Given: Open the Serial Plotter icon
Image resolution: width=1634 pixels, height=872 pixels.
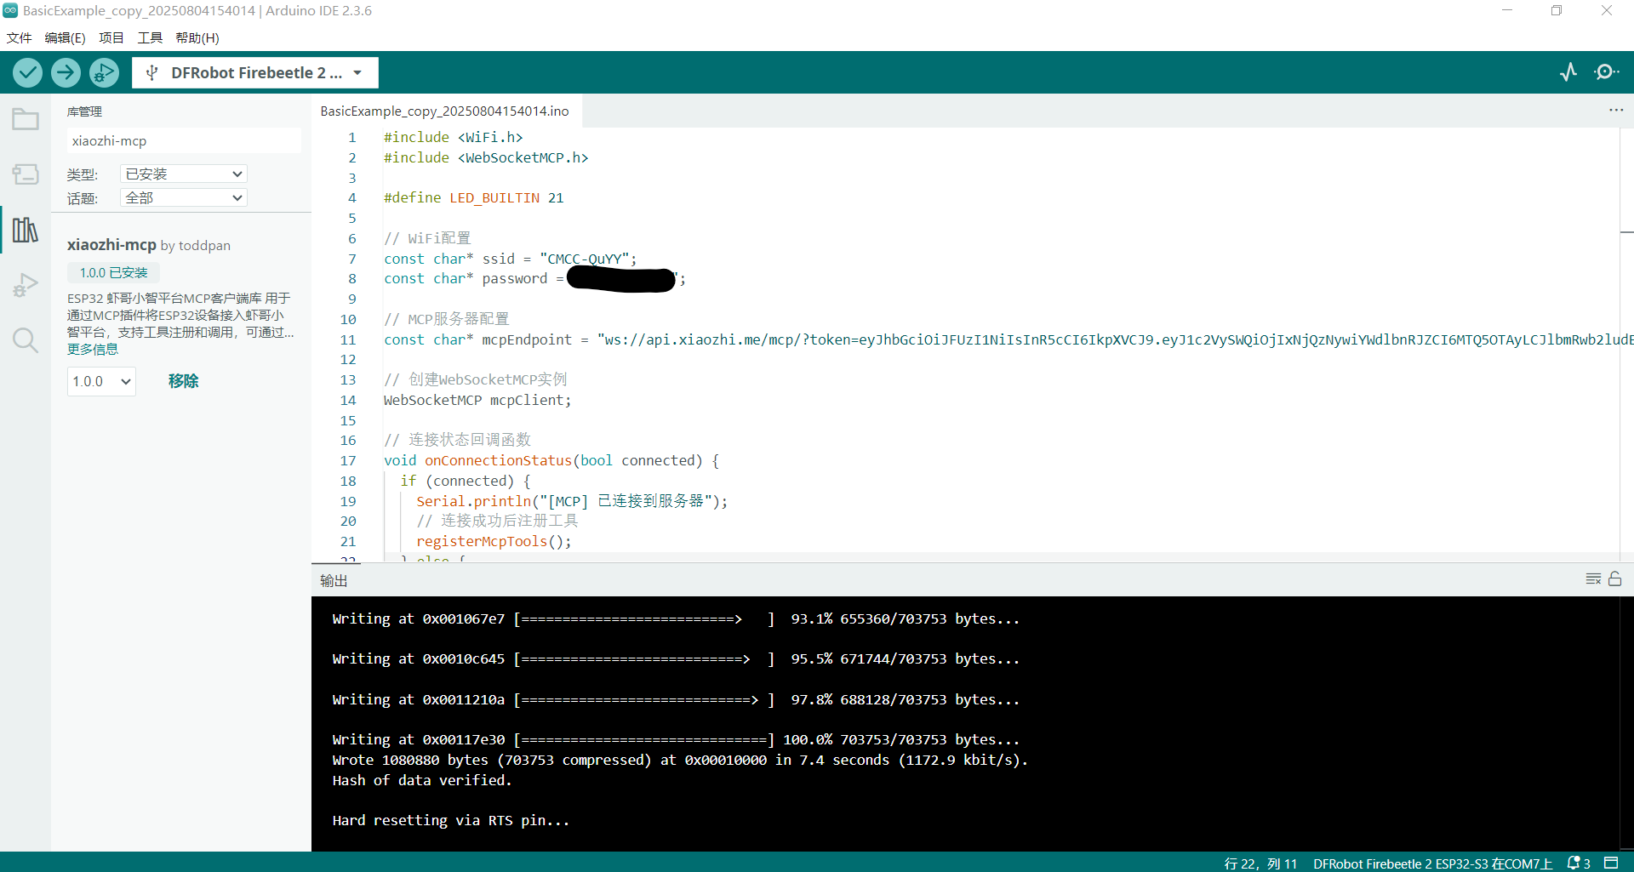Looking at the screenshot, I should tap(1568, 72).
